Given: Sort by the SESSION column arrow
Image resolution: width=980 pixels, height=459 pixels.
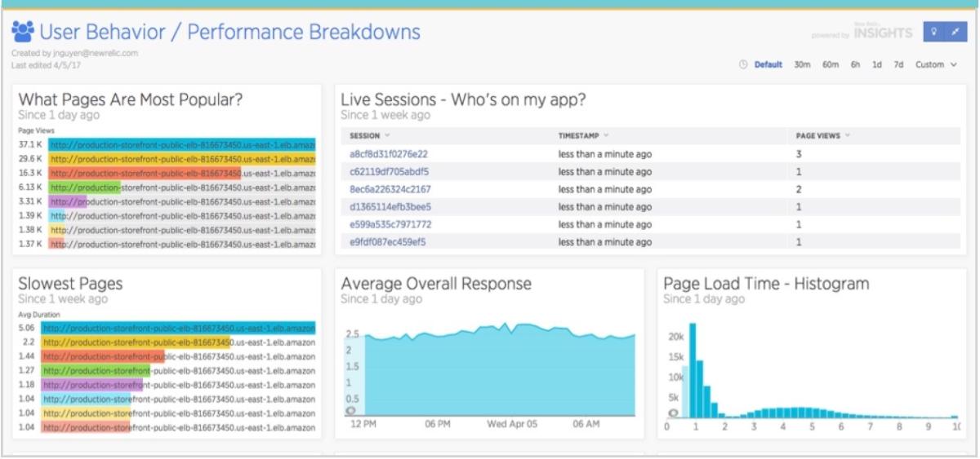Looking at the screenshot, I should [387, 135].
